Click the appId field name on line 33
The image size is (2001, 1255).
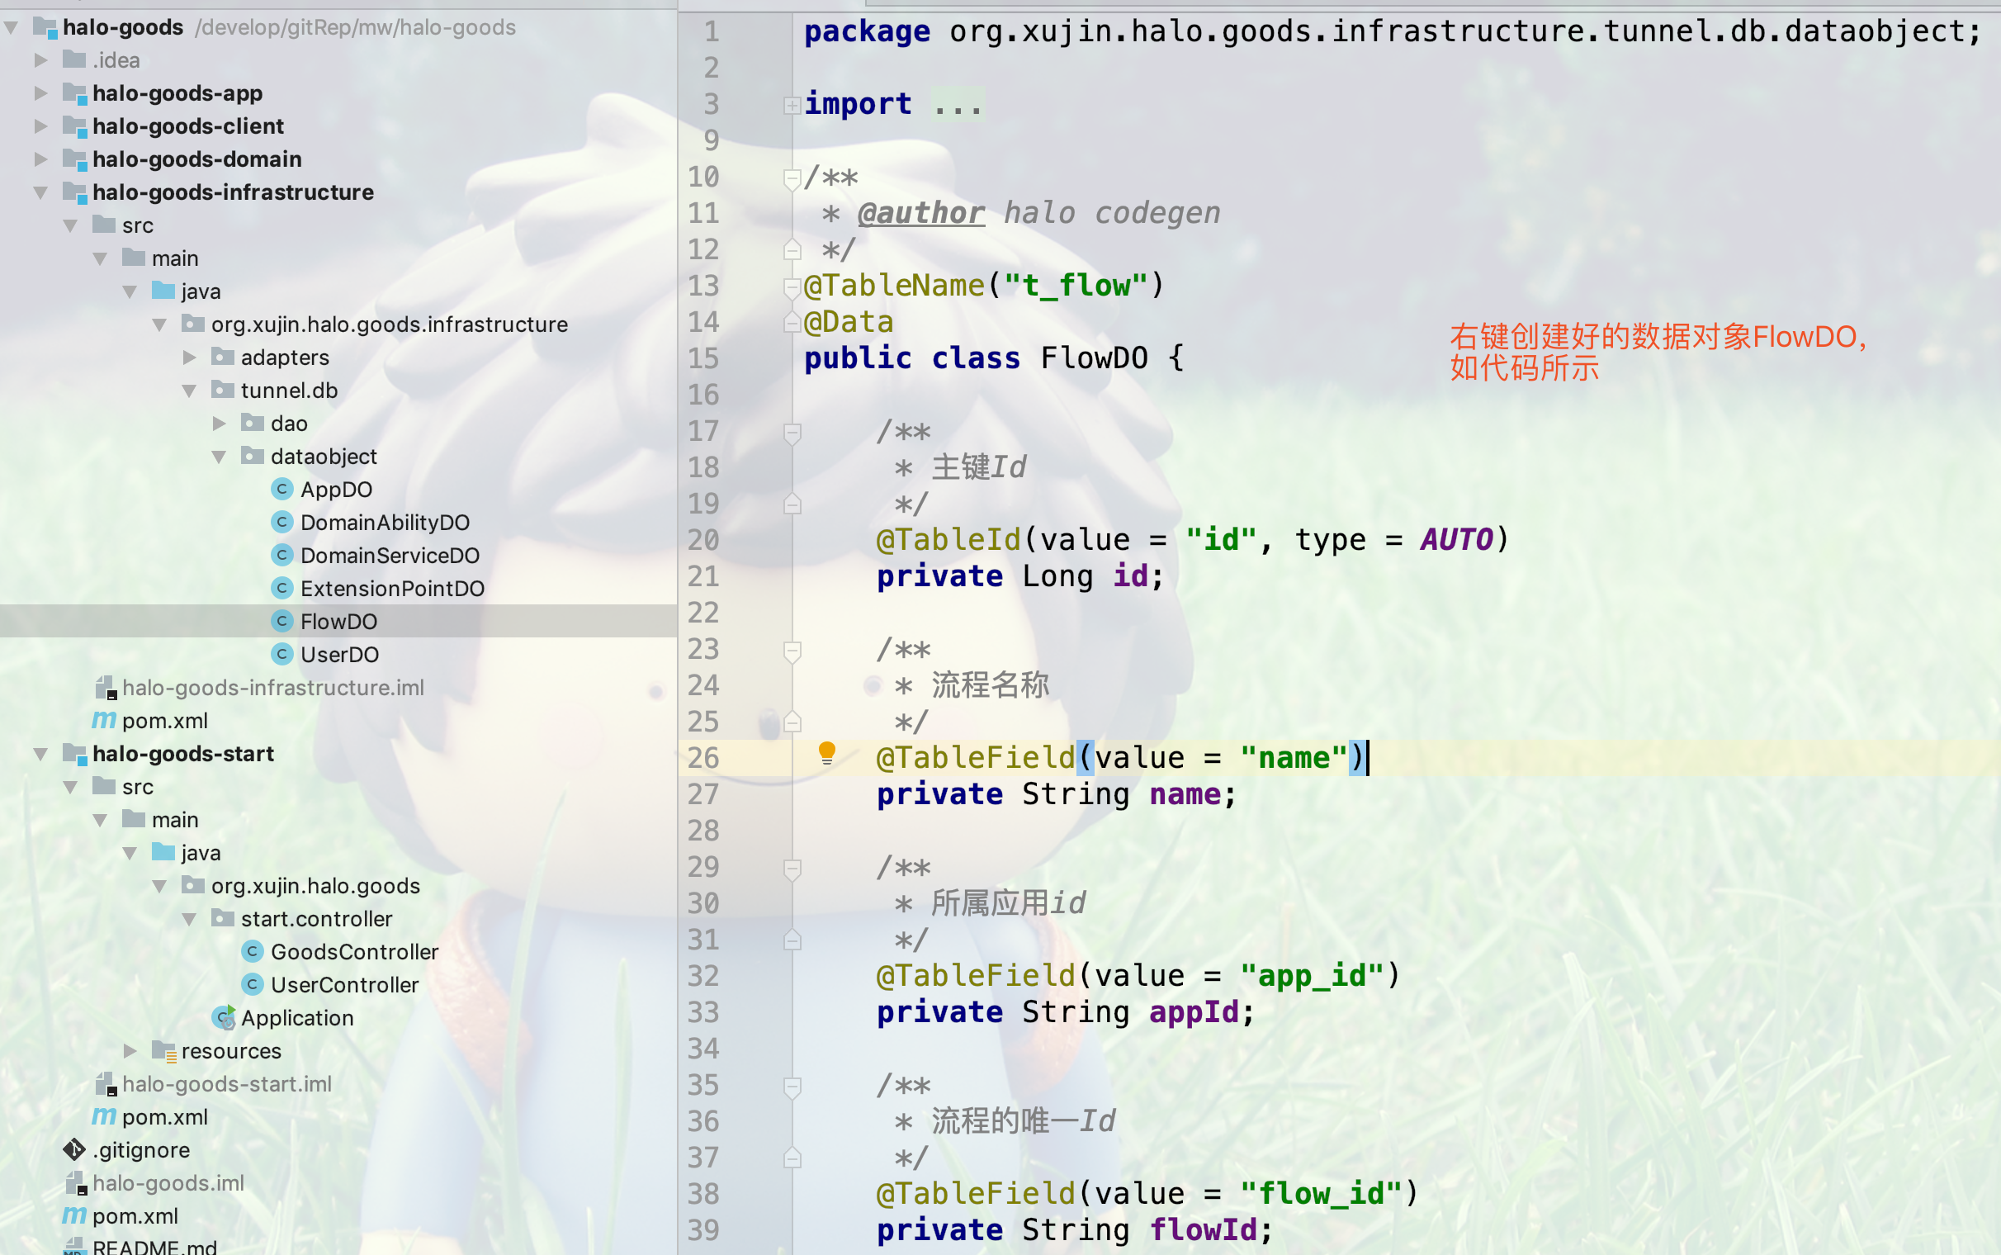pos(1194,1011)
